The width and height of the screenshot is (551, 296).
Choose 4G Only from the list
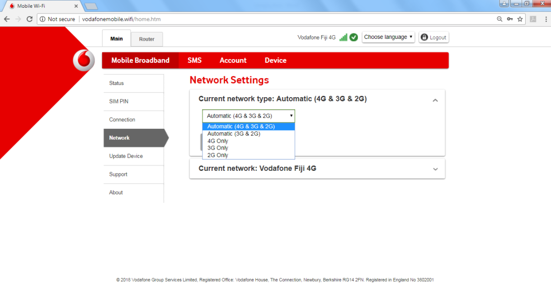click(249, 141)
